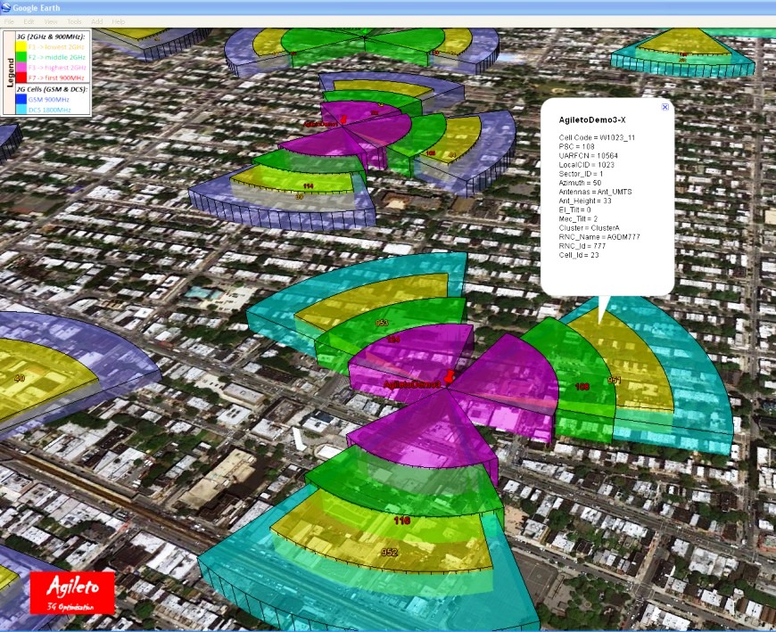The image size is (776, 632).
Task: Open the Help menu
Action: pos(118,21)
